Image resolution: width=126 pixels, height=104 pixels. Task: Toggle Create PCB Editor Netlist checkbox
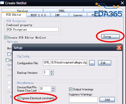pos(6,38)
